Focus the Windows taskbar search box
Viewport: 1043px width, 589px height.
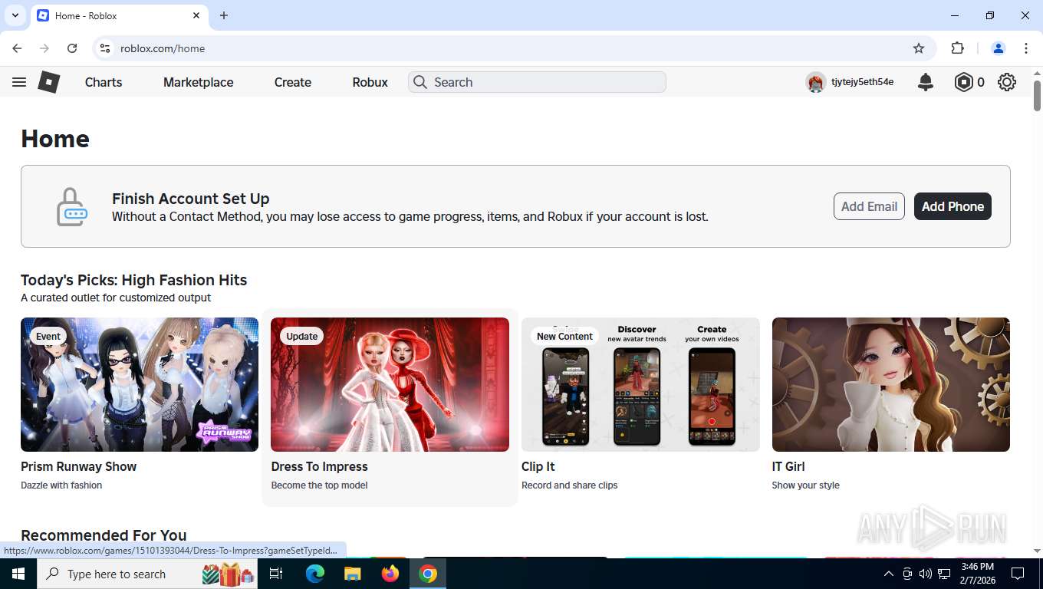[x=147, y=574]
